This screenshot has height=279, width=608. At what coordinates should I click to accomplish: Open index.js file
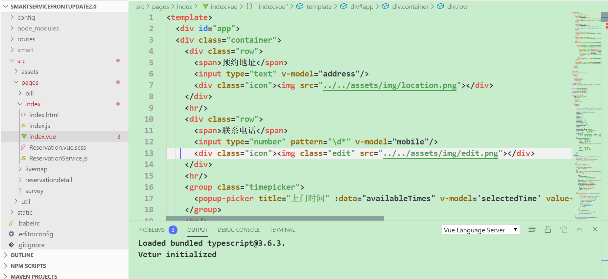64,126
